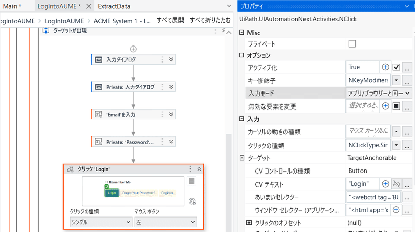415x232 pixels.
Task: Open the キー修飾子 dropdown arrow
Action: [396, 80]
